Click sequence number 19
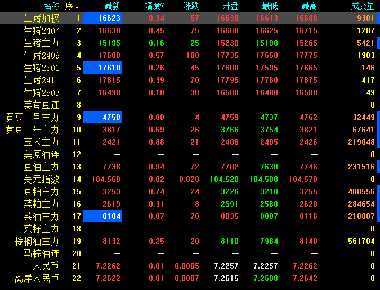Screen dimensions: 380x290 [77, 241]
